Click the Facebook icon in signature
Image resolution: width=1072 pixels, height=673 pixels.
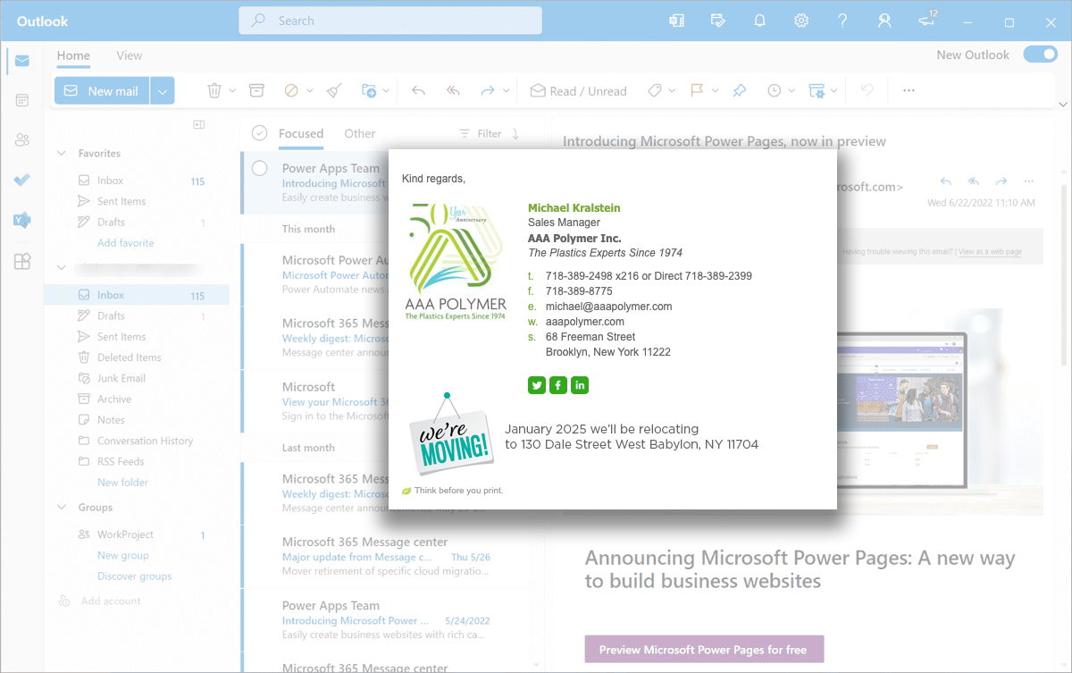coord(558,385)
